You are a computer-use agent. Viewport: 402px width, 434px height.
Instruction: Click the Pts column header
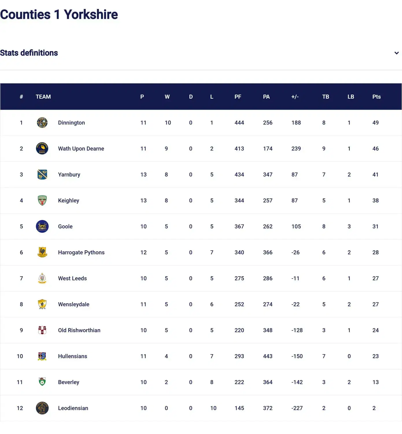coord(376,97)
